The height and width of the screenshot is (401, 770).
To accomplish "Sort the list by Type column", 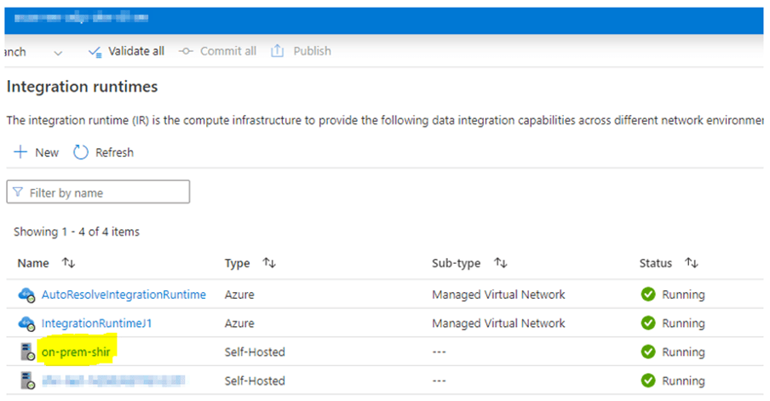I will click(x=269, y=264).
